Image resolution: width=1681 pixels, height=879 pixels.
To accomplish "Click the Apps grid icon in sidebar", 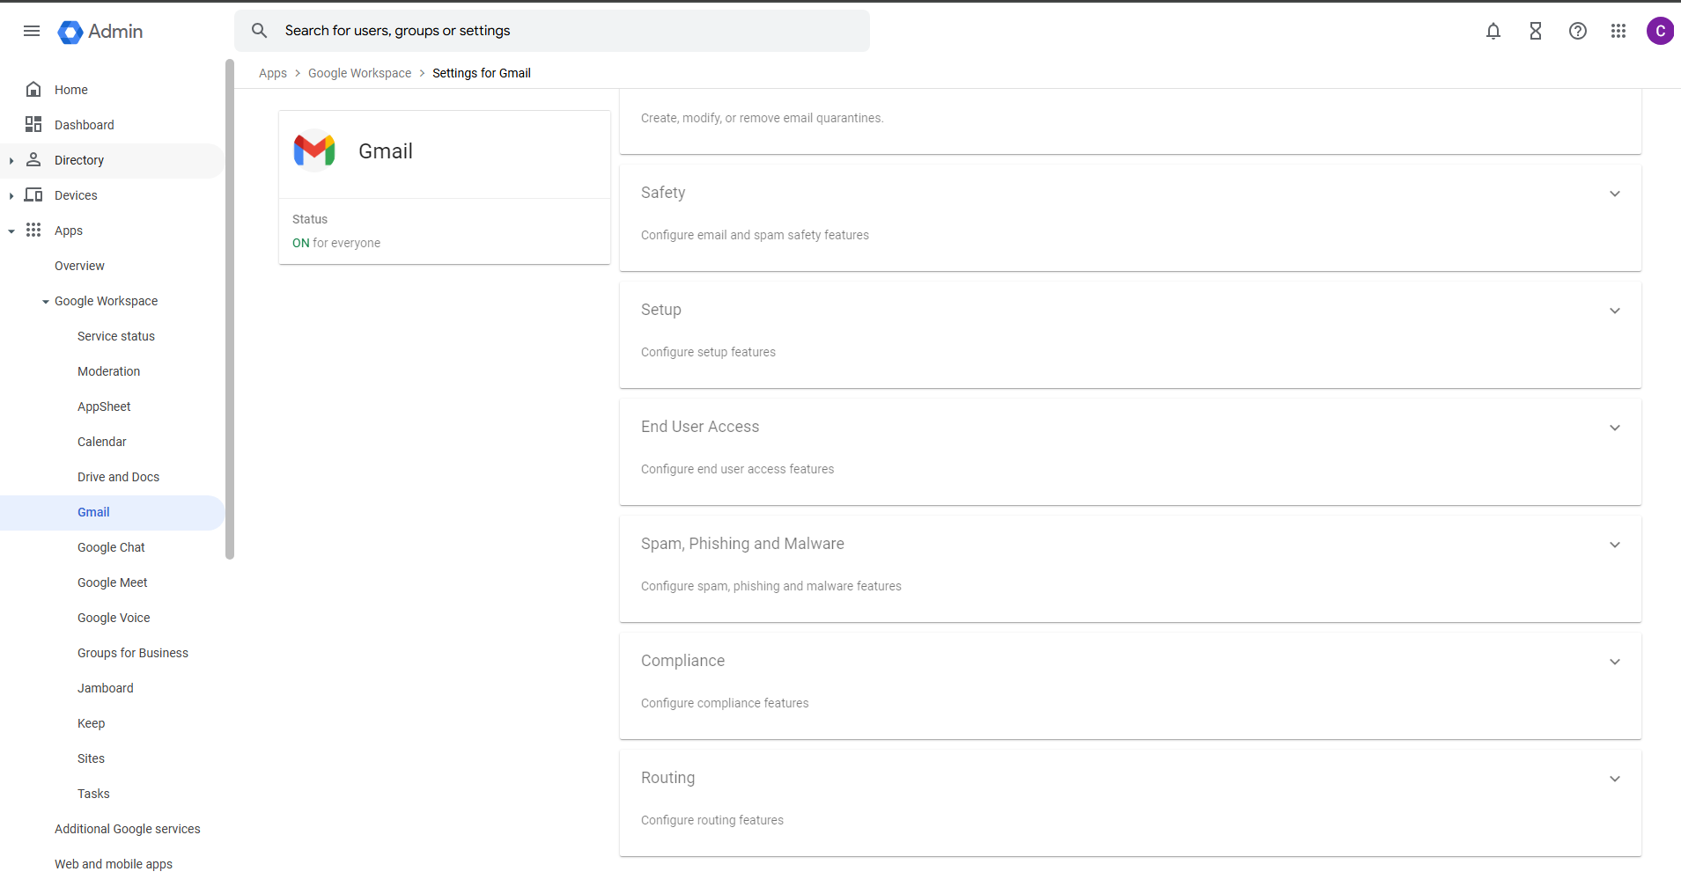I will (33, 230).
